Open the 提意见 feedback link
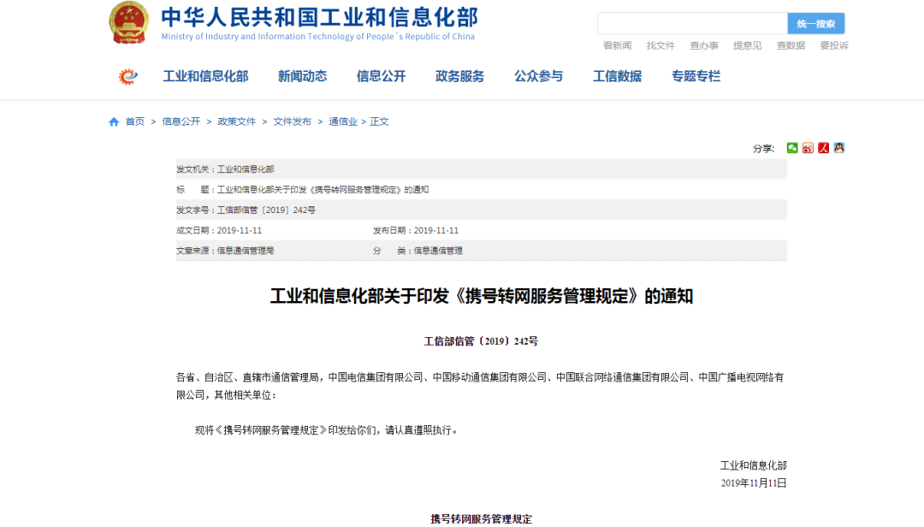 (x=747, y=45)
